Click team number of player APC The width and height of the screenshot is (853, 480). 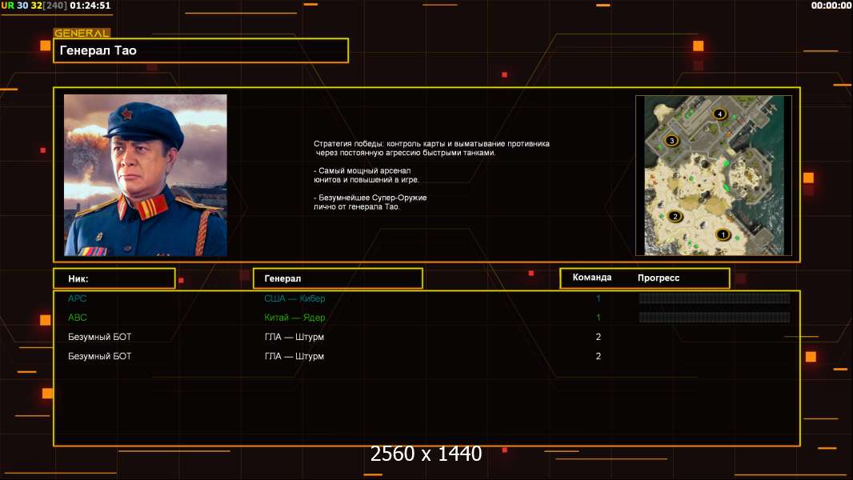598,298
